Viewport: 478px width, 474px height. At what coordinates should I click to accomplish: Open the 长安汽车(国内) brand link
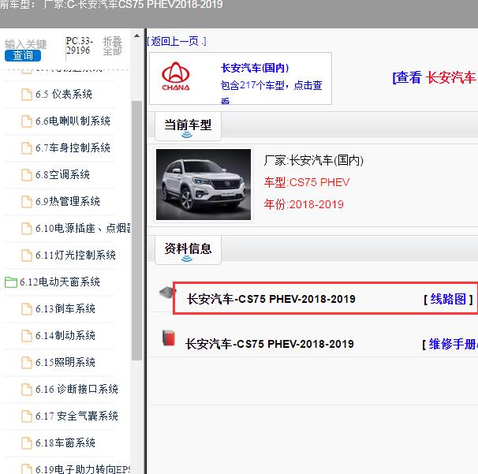pyautogui.click(x=255, y=68)
